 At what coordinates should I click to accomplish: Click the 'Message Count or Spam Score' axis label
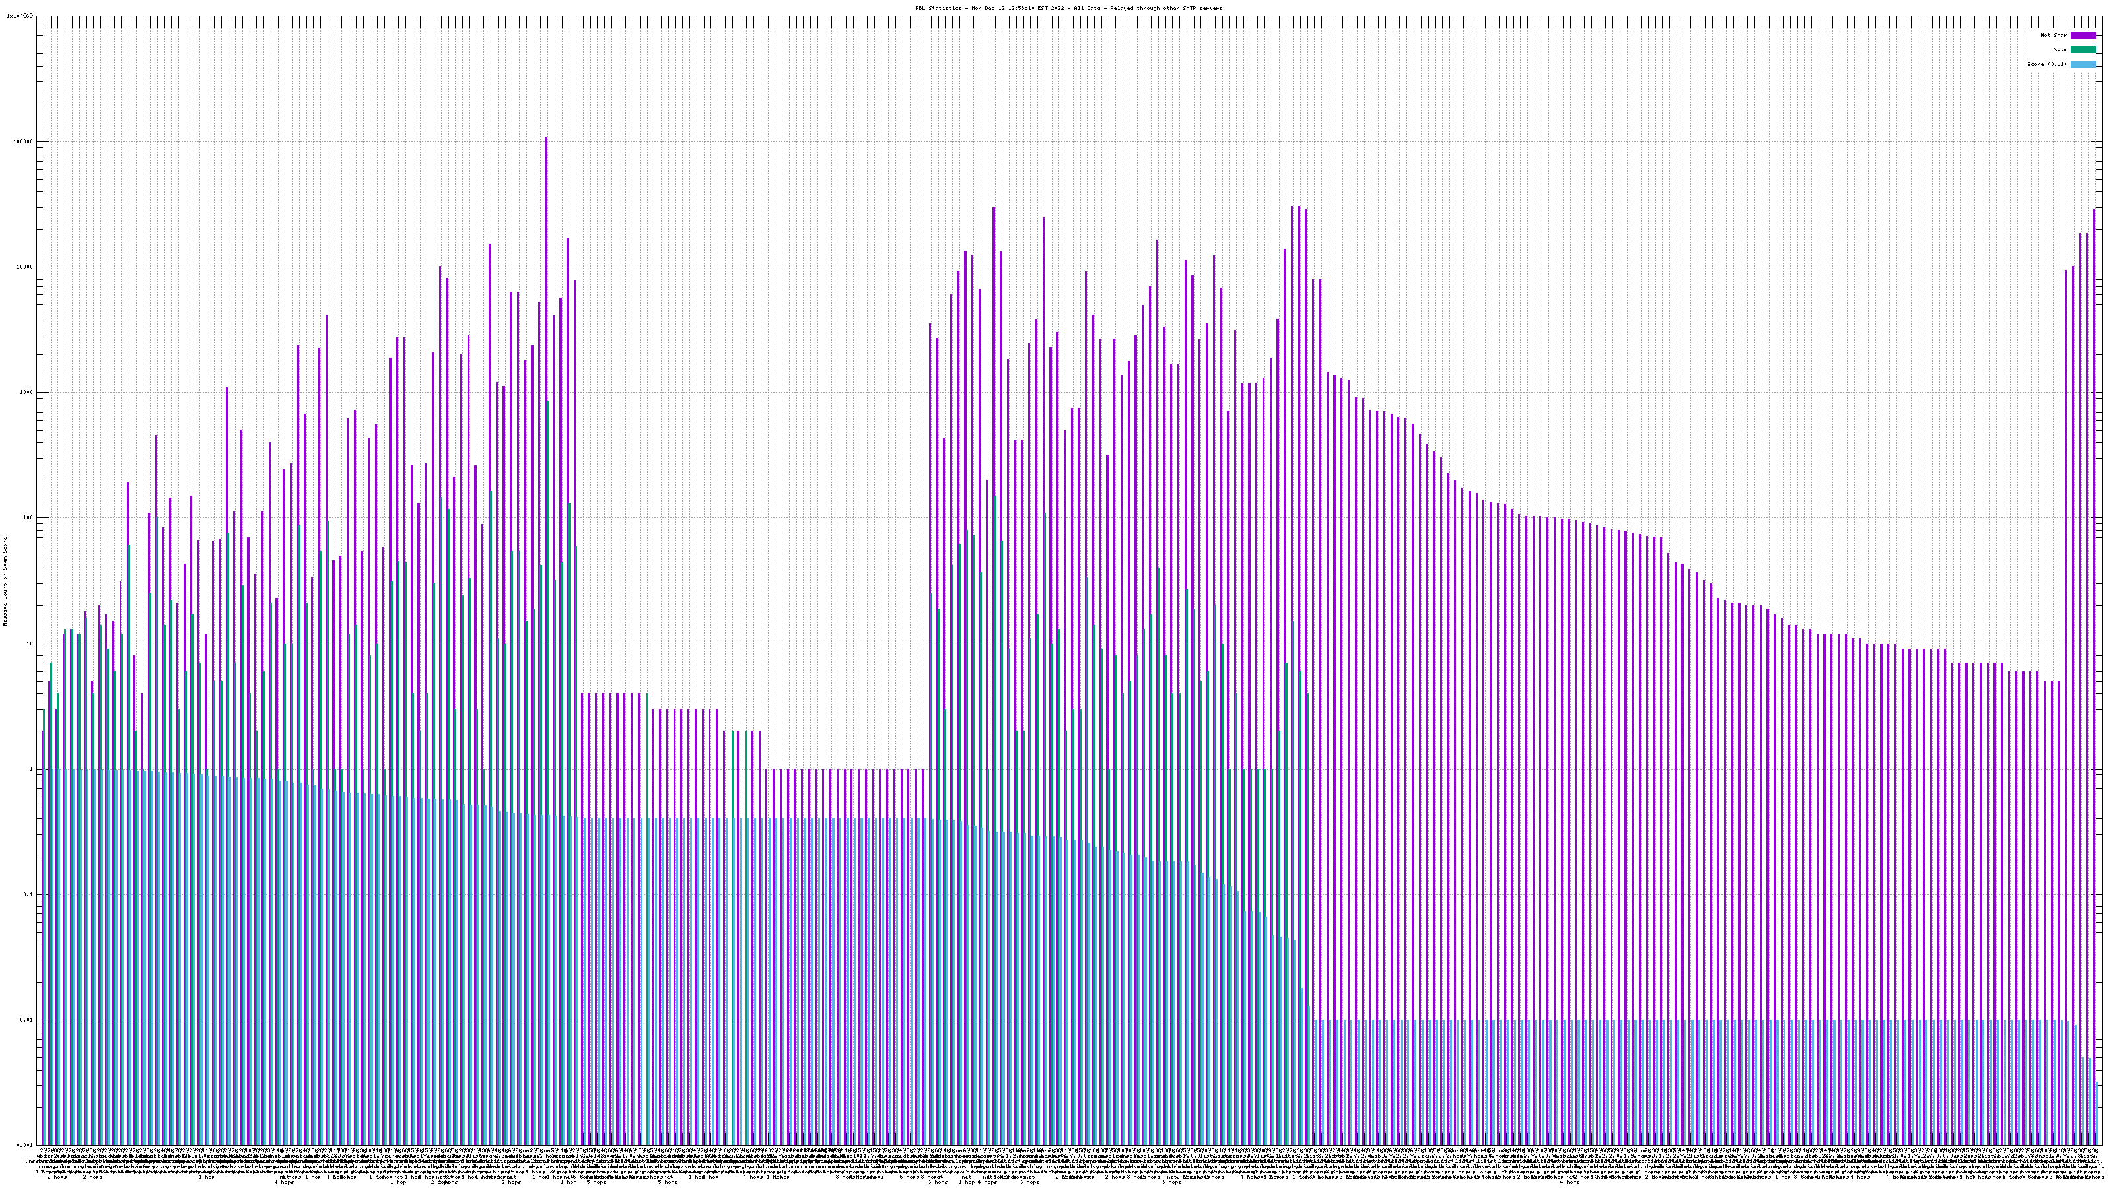[x=5, y=581]
